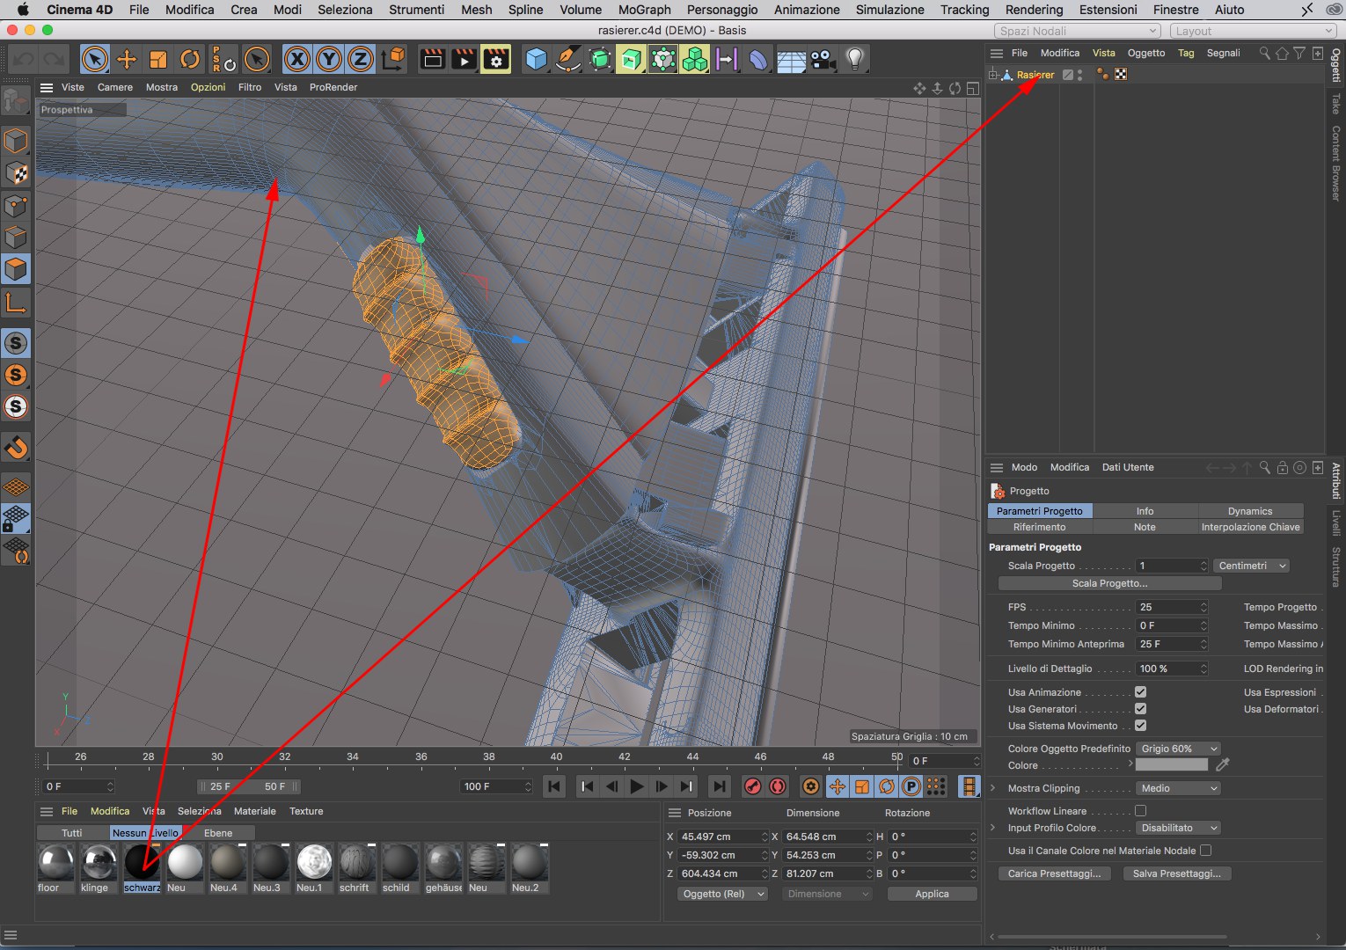Screen dimensions: 1346x950
Task: Open render settings gear clapperboard
Action: point(496,60)
